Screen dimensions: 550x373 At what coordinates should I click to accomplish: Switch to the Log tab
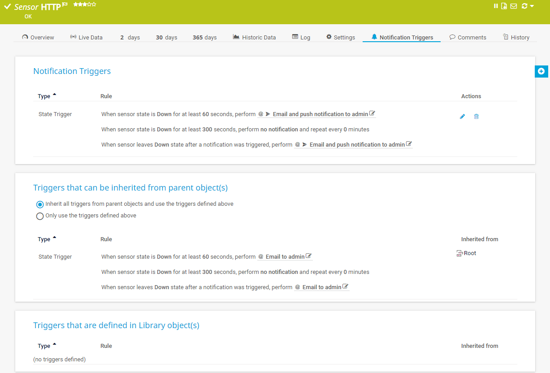[301, 37]
